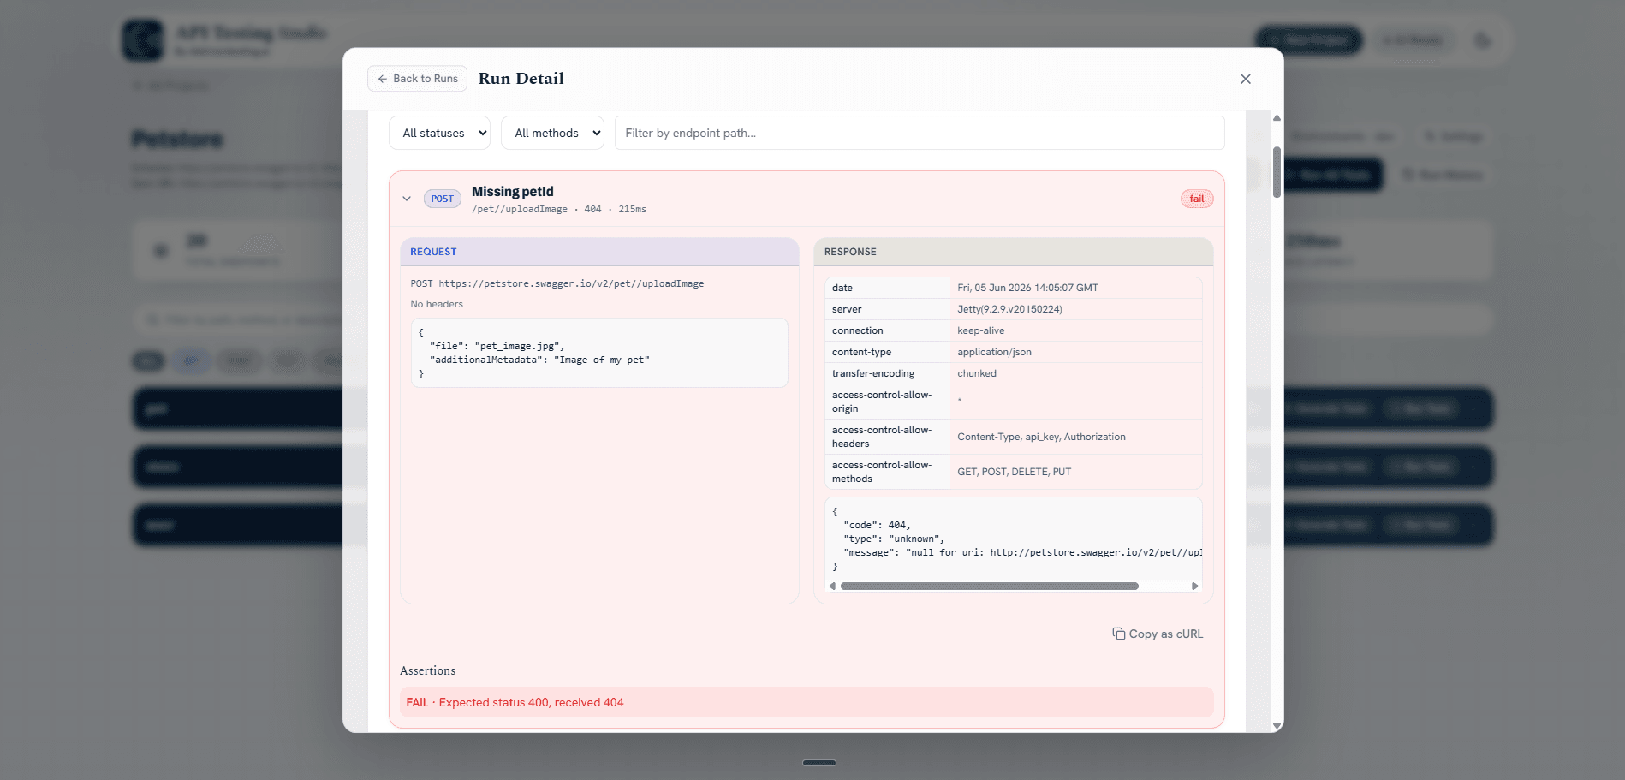Click the FAIL Expected status 400 assertion
1625x780 pixels.
tap(807, 702)
